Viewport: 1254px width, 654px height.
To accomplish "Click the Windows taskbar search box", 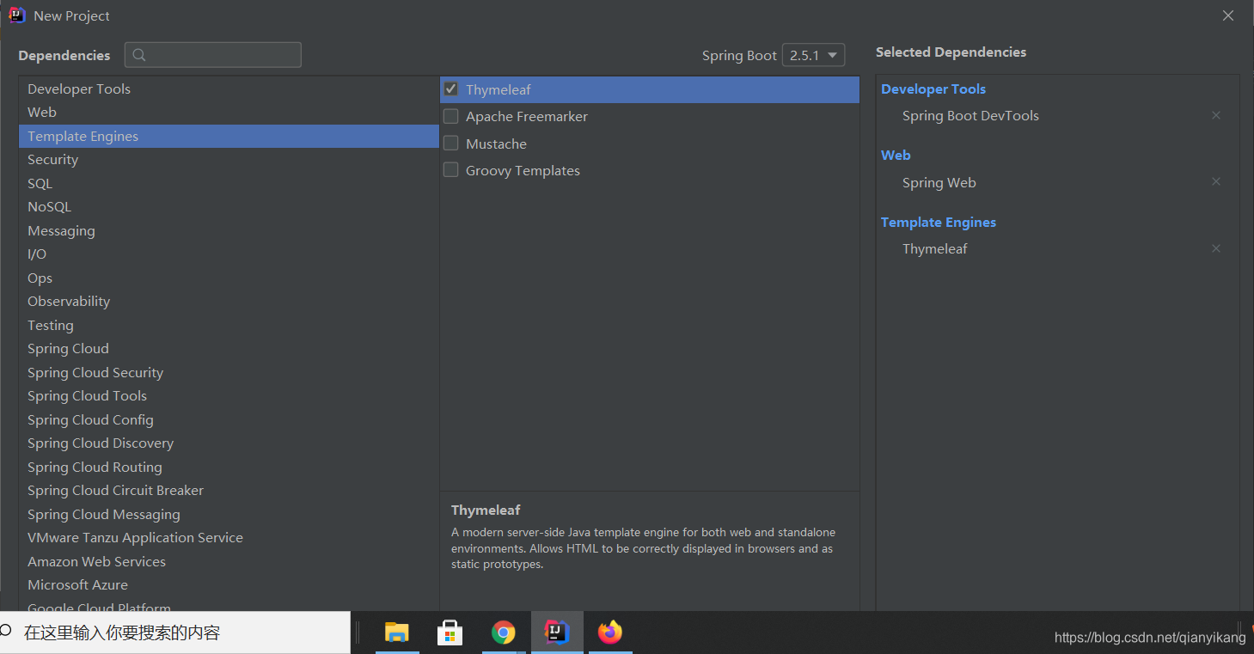I will (175, 633).
